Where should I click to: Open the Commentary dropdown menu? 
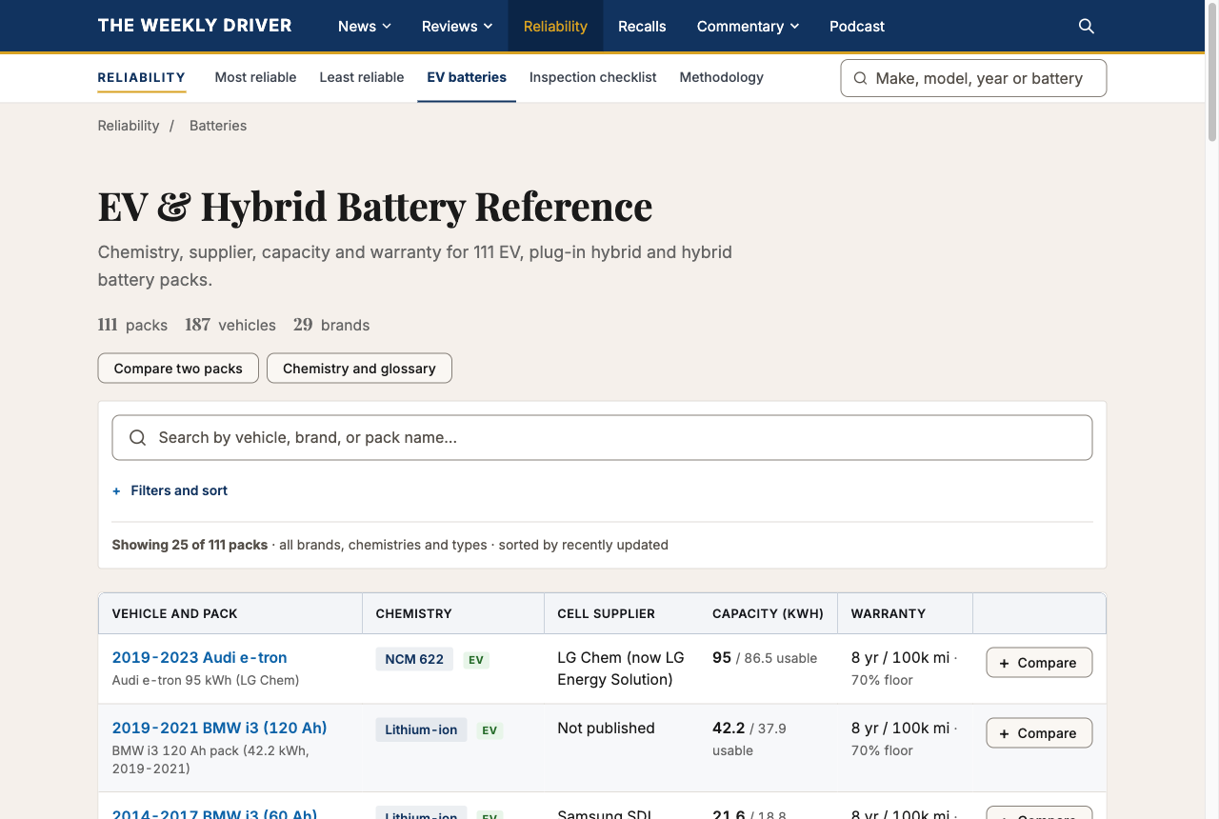coord(748,26)
